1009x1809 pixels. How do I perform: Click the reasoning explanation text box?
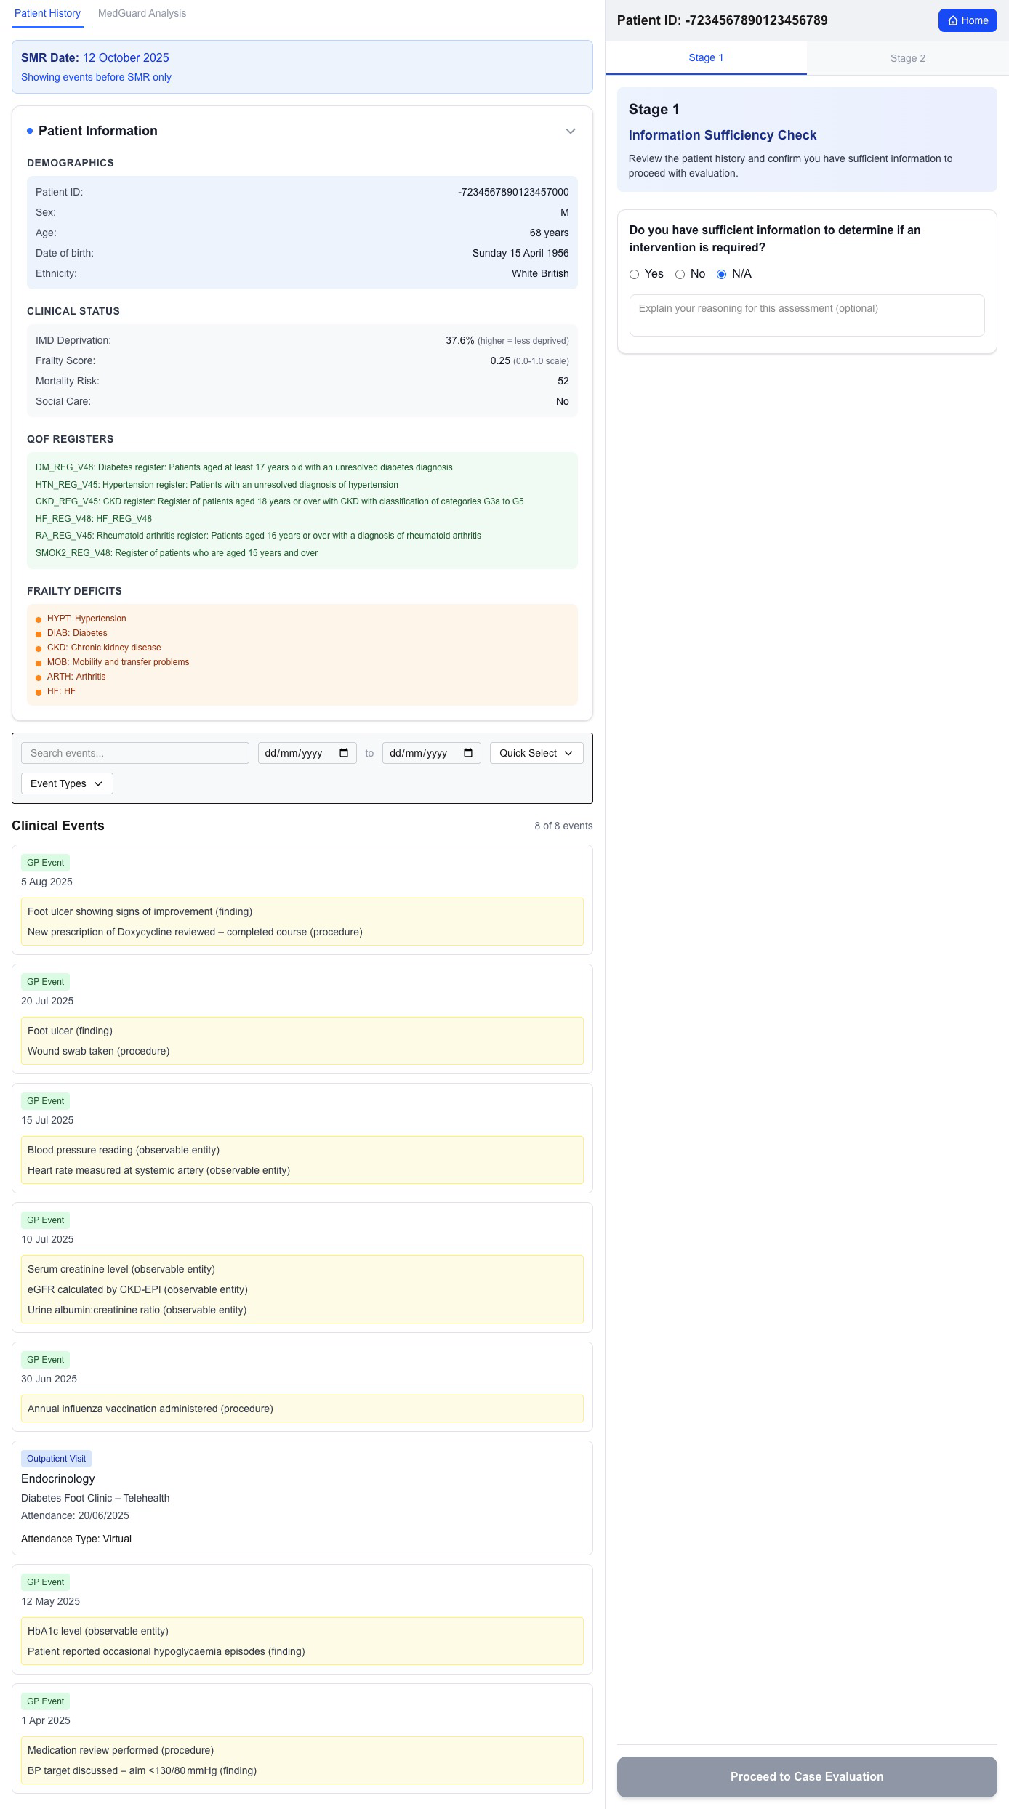click(807, 315)
